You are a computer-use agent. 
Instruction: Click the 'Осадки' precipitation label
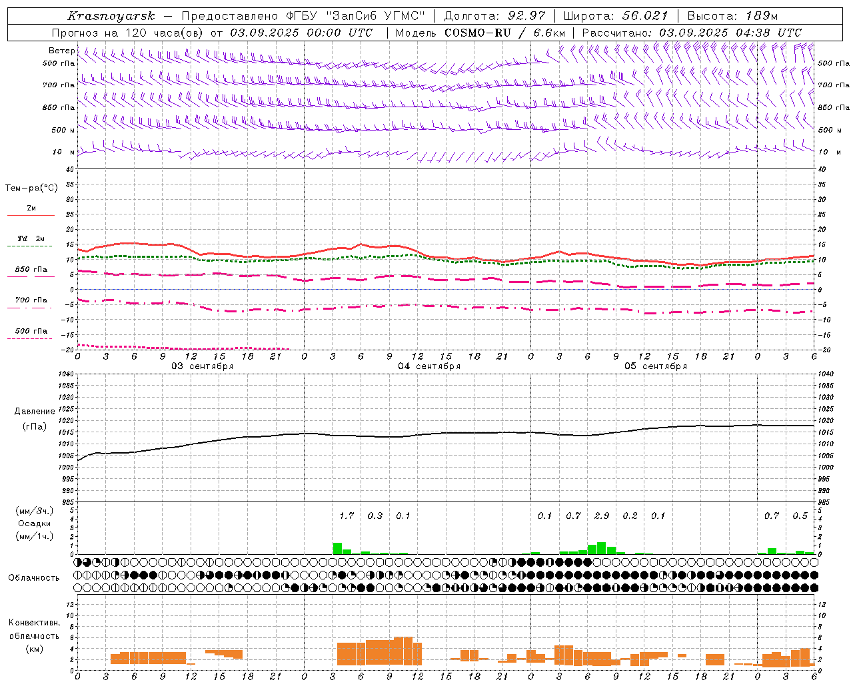34,523
